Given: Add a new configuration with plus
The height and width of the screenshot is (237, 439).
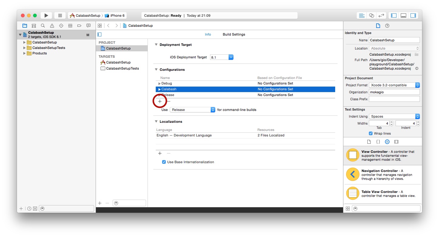Looking at the screenshot, I should click(160, 101).
